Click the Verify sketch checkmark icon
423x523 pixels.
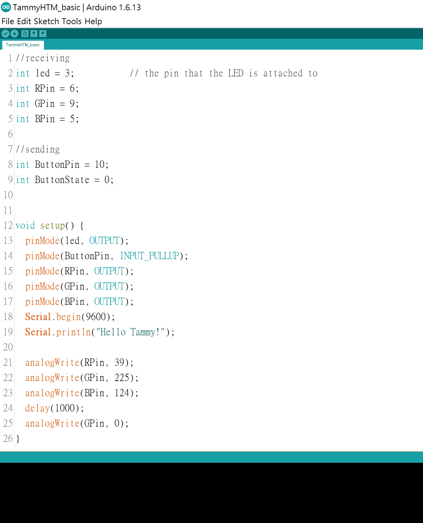[5, 33]
